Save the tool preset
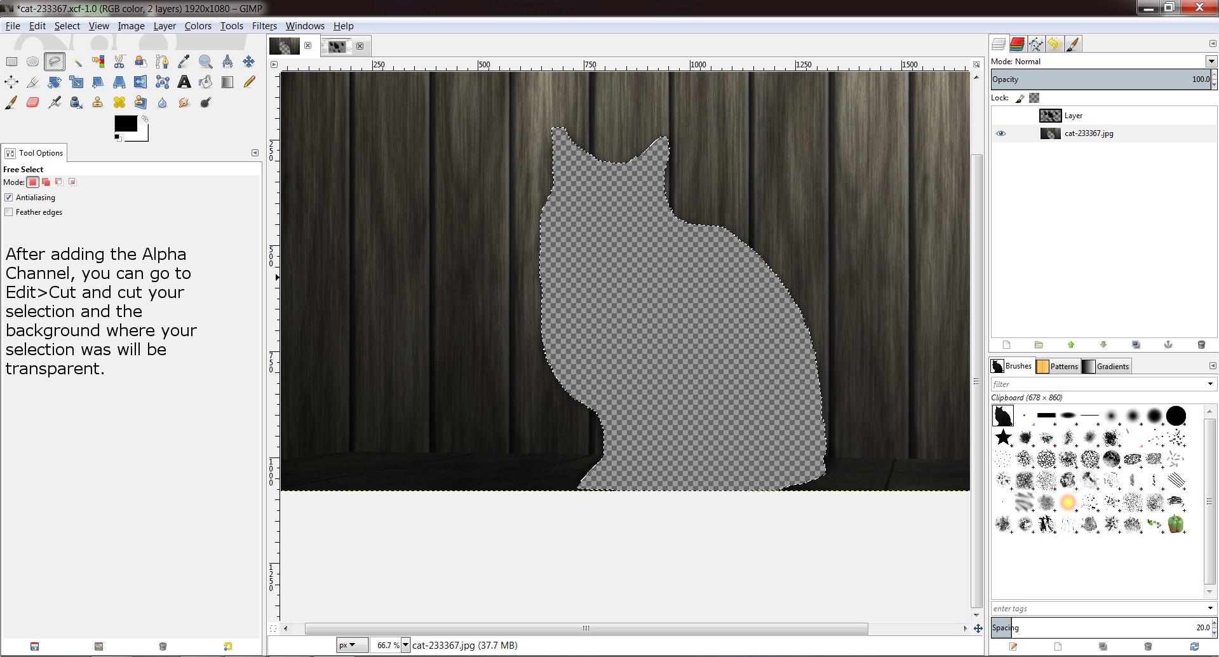Image resolution: width=1219 pixels, height=657 pixels. point(34,646)
